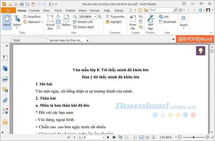Screen dimensions: 215x141
Task: Open the document tab list dropdown
Action: (173, 40)
